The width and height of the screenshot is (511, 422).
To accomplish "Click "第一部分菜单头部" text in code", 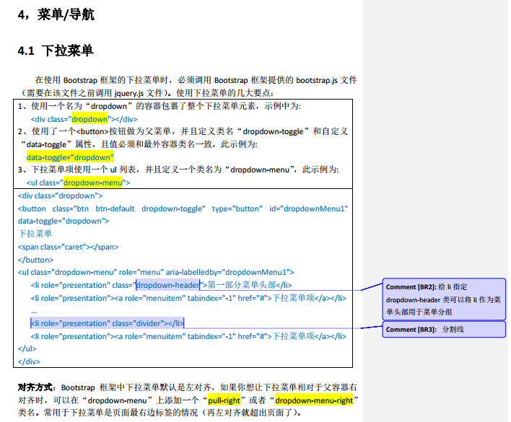I will pyautogui.click(x=242, y=285).
